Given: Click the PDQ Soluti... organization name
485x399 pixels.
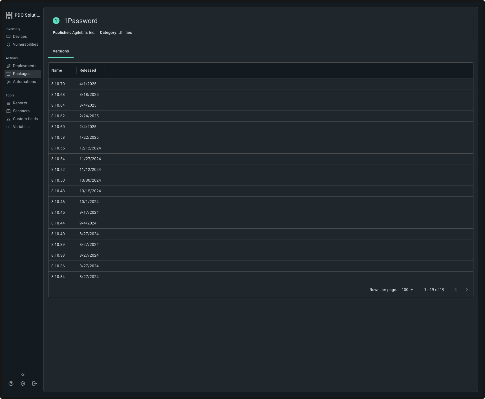Looking at the screenshot, I should 27,15.
